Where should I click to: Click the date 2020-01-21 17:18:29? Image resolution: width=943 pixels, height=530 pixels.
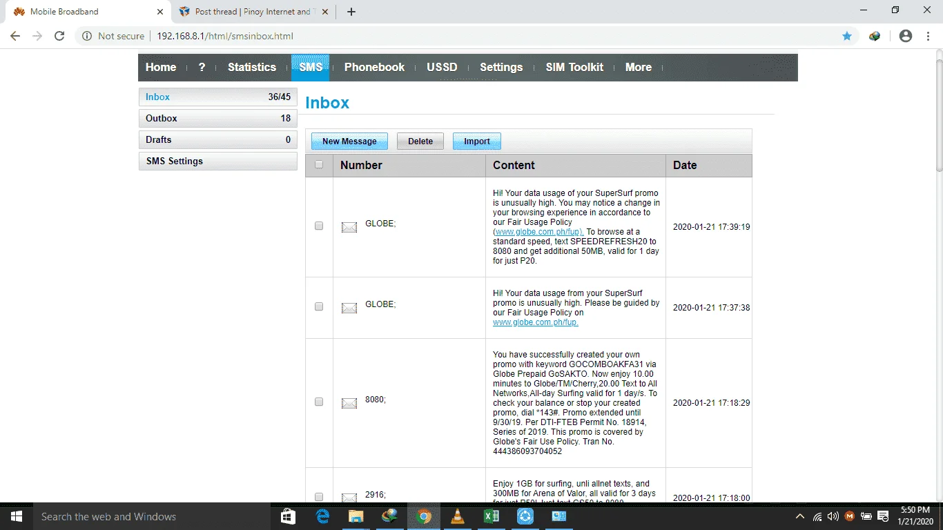(711, 403)
